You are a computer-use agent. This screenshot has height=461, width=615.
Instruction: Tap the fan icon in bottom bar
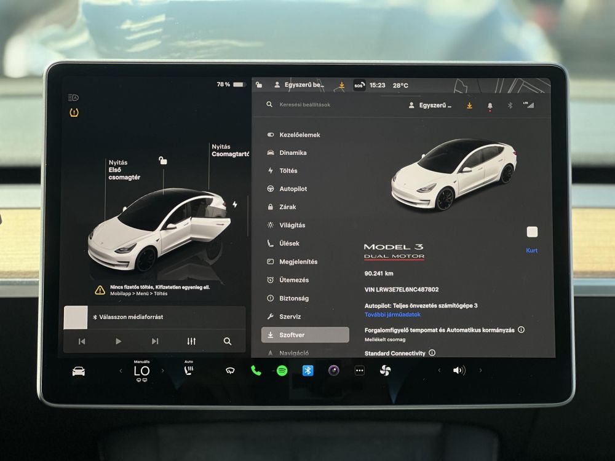(x=386, y=371)
